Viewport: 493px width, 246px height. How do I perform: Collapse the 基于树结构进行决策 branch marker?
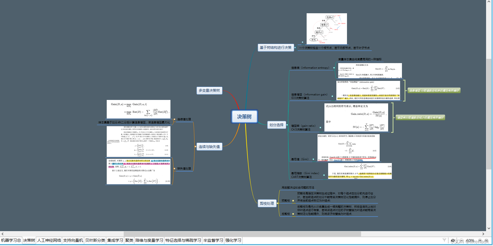pos(295,47)
